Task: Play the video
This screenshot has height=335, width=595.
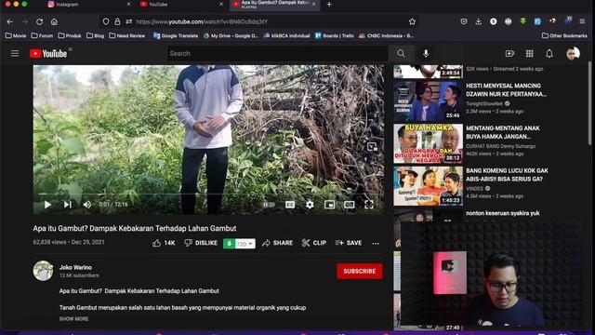Action: coord(47,205)
